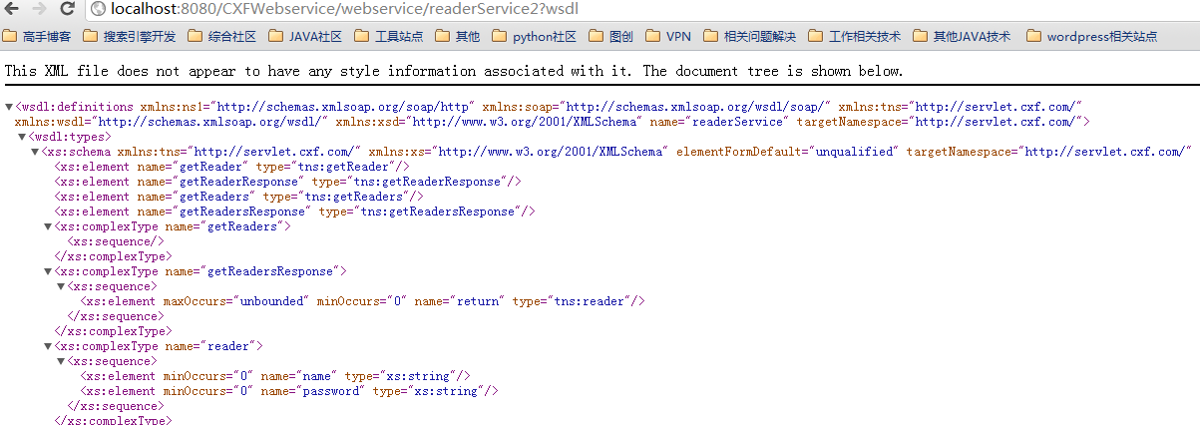This screenshot has width=1200, height=425.
Task: Click the element name="password" line
Action: click(289, 391)
